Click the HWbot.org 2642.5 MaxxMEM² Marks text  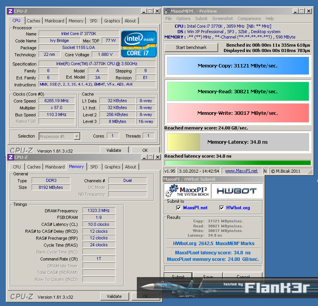214,244
